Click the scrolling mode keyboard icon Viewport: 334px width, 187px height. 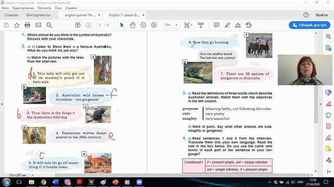[200, 25]
